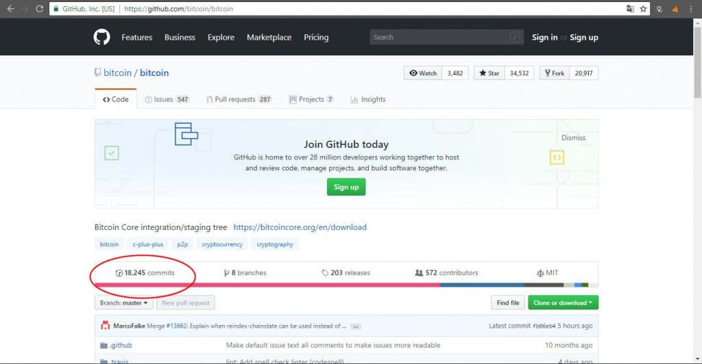Viewport: 702px width, 364px height.
Task: Click the Watch button
Action: coord(422,73)
